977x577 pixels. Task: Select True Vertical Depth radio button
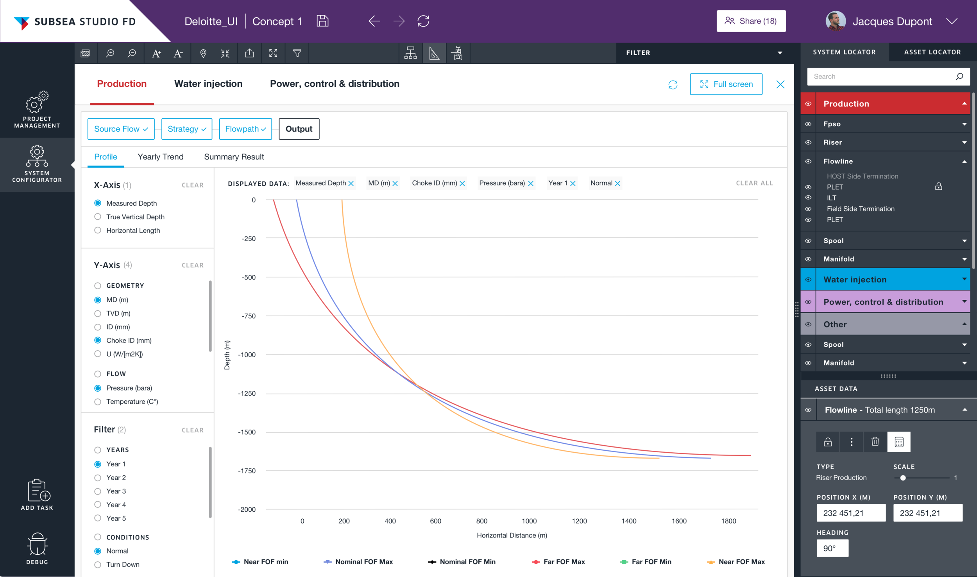[x=98, y=217]
